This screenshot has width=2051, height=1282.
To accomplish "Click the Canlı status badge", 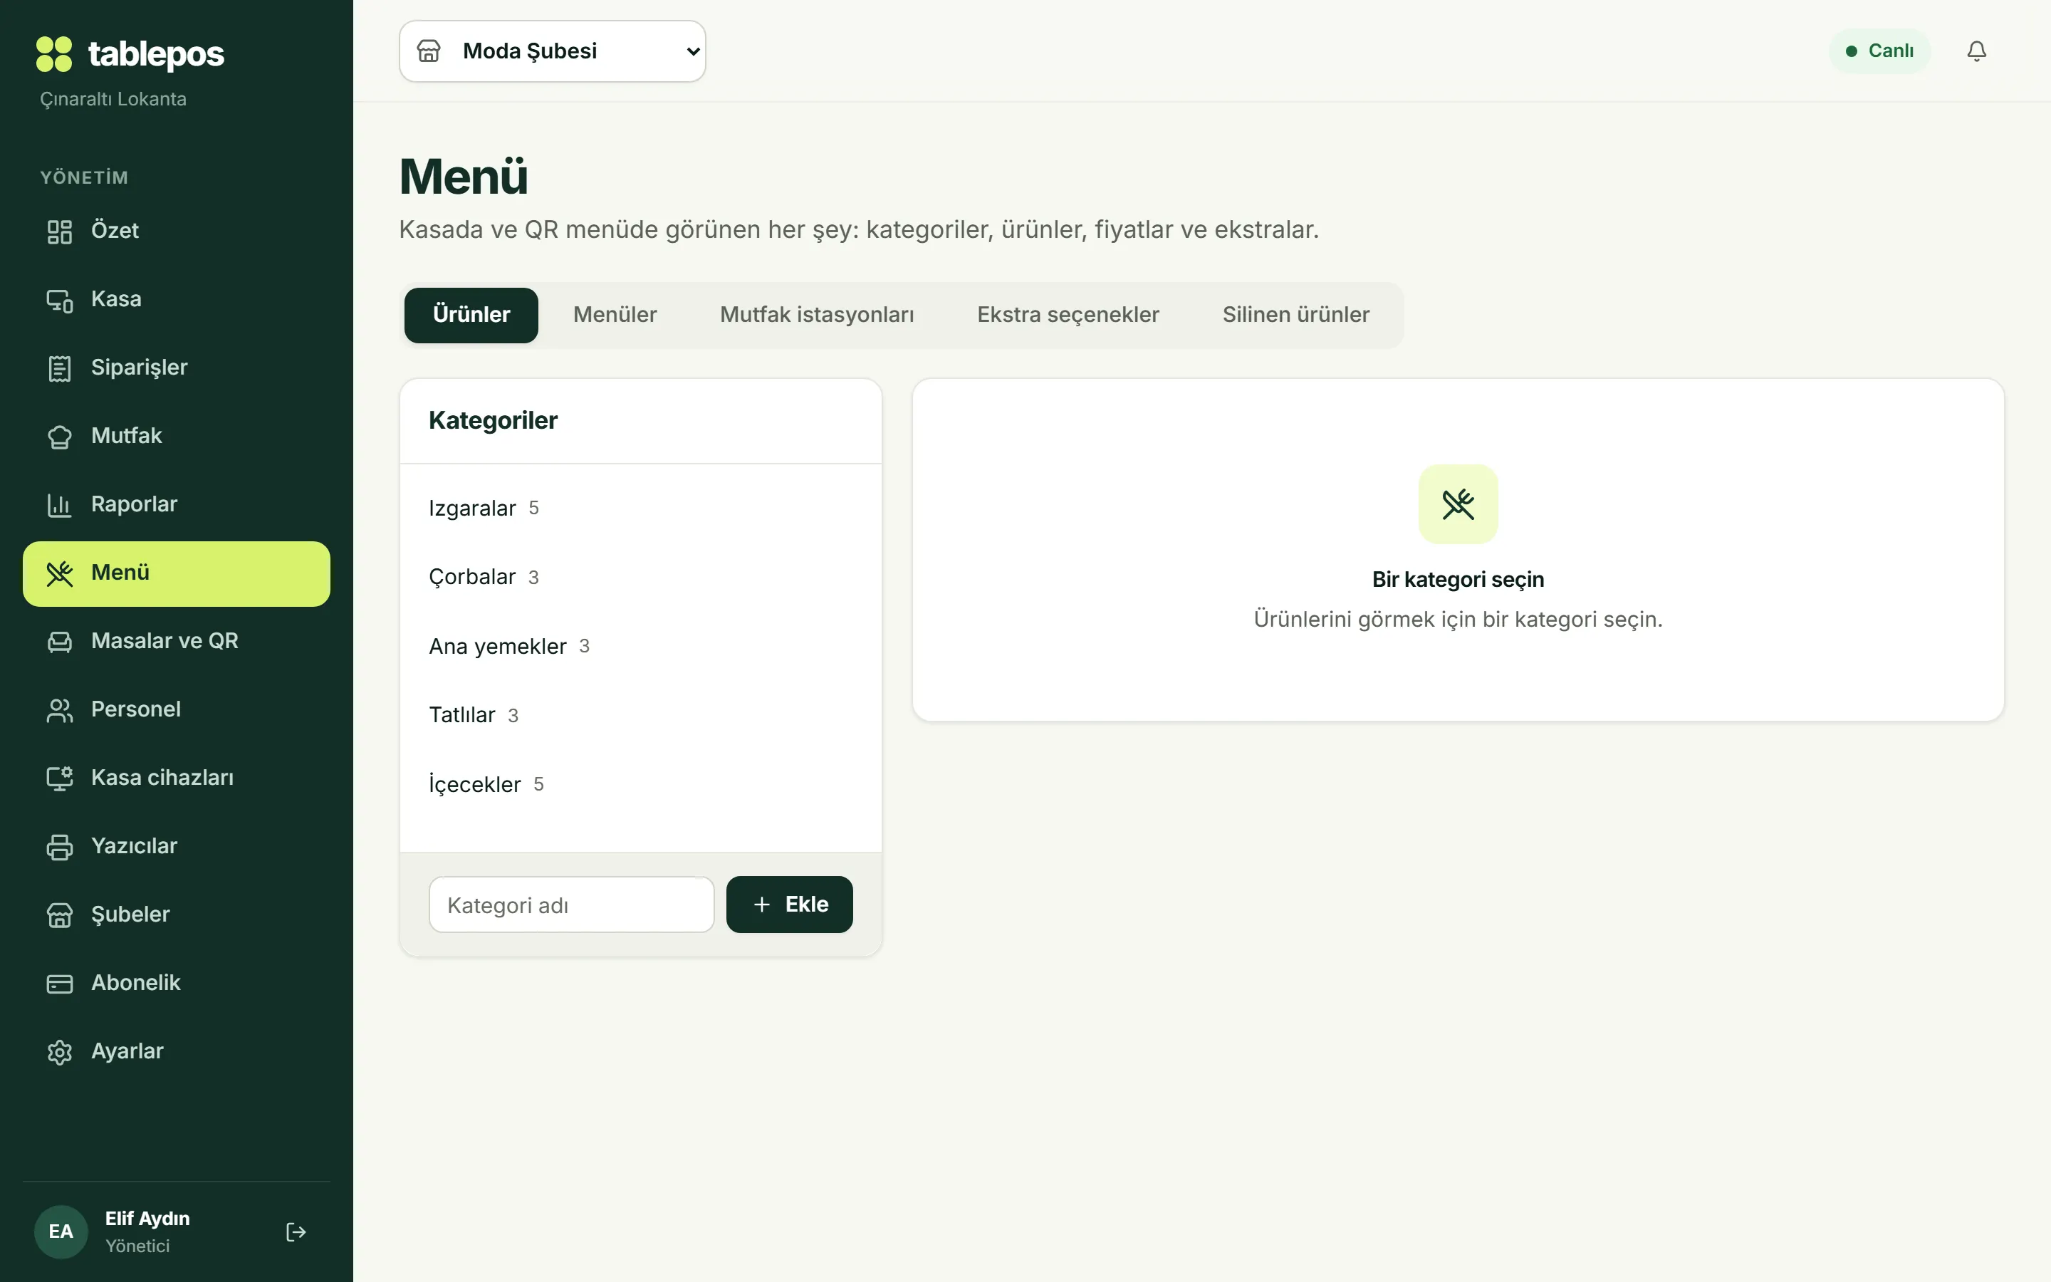I will click(x=1879, y=52).
